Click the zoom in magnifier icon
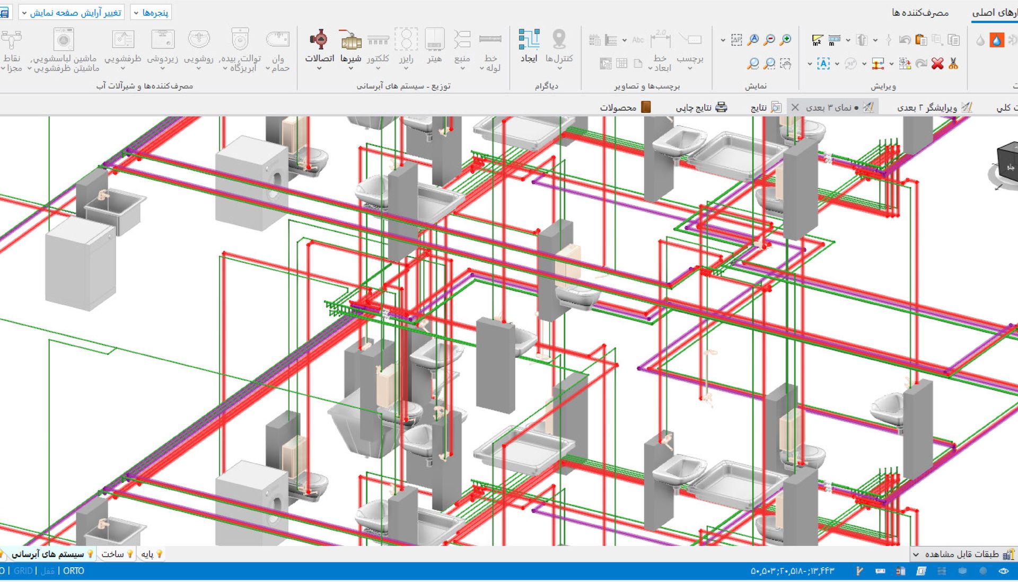 coord(786,40)
